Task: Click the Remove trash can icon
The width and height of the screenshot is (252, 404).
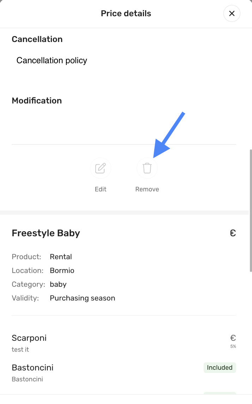Action: pyautogui.click(x=147, y=168)
